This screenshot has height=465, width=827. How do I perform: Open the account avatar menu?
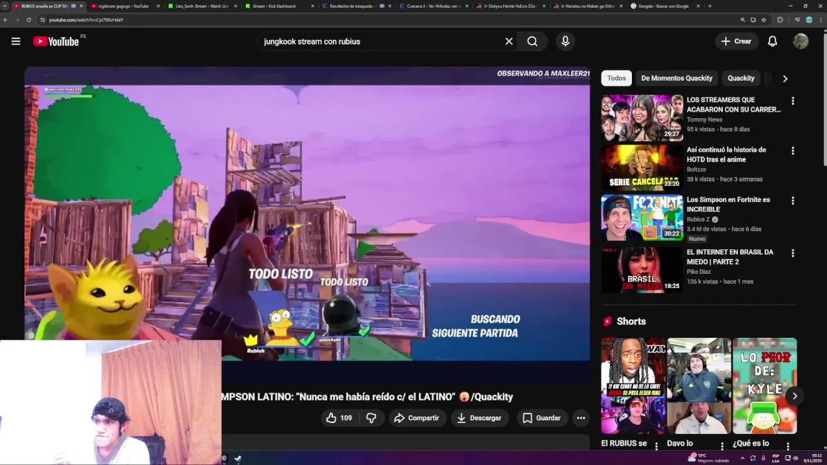pos(801,41)
